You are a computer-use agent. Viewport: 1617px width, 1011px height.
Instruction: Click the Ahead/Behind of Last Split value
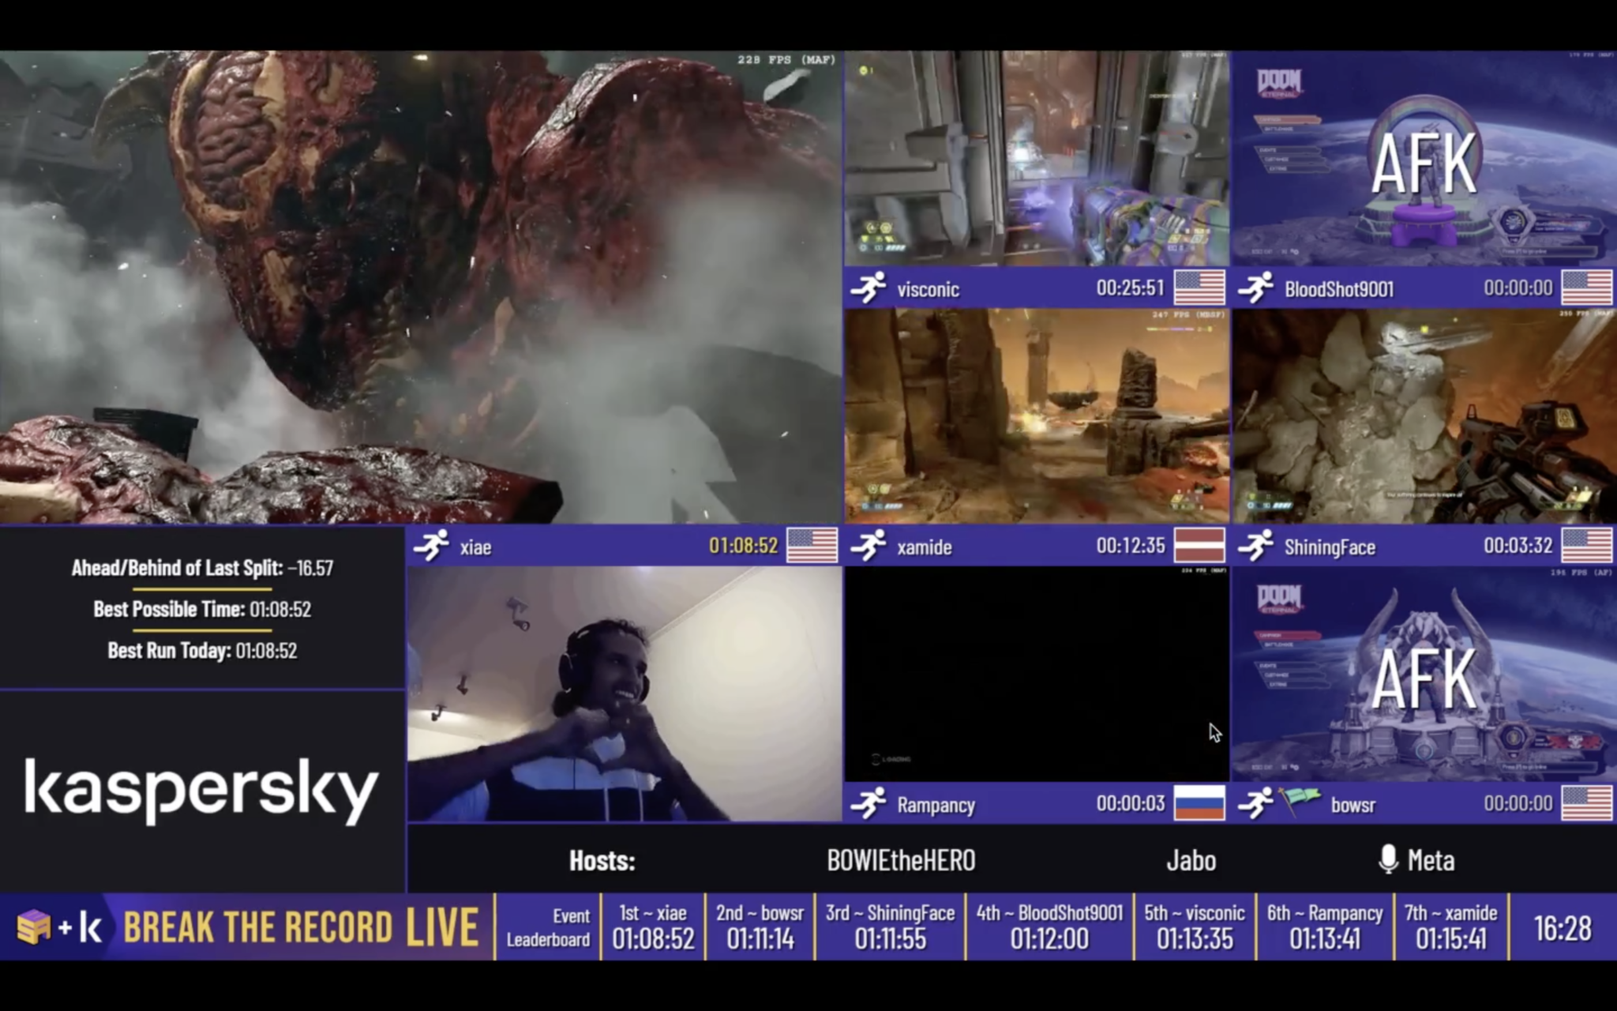(310, 568)
